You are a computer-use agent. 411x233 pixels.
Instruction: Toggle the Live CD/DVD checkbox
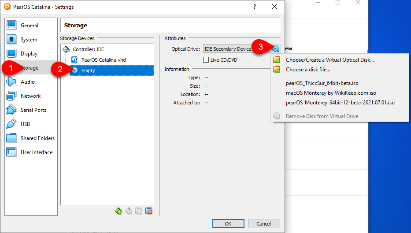point(206,60)
